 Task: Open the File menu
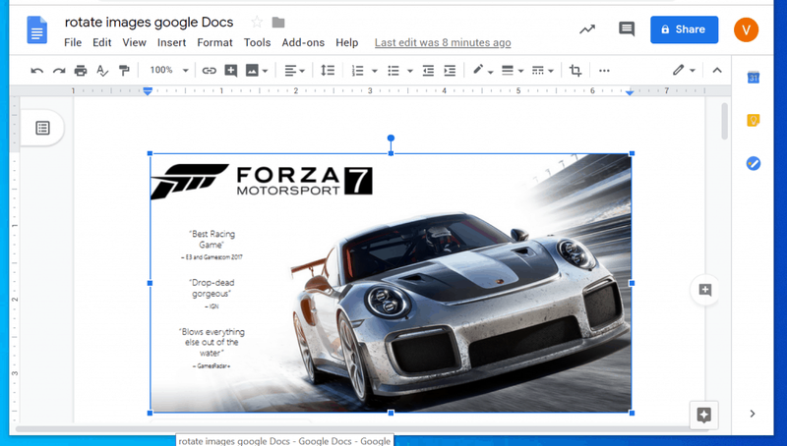73,42
